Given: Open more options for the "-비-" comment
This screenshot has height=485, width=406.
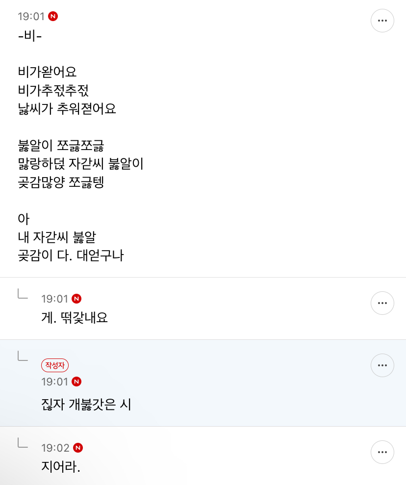Looking at the screenshot, I should [x=382, y=21].
